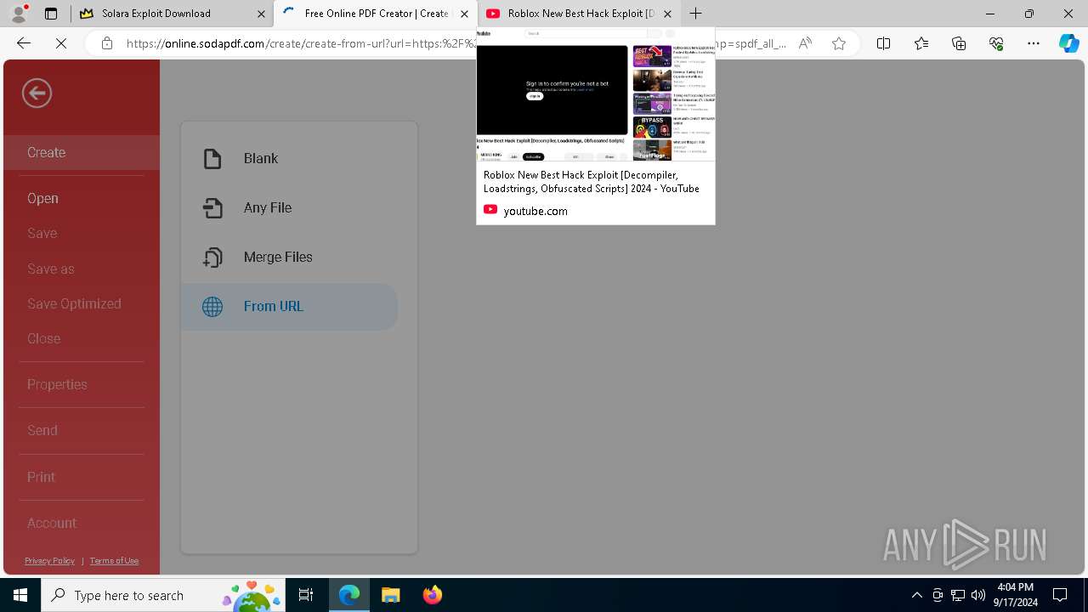Screen dimensions: 1088x612
Task: Click youtube.com in tab preview
Action: 535,211
